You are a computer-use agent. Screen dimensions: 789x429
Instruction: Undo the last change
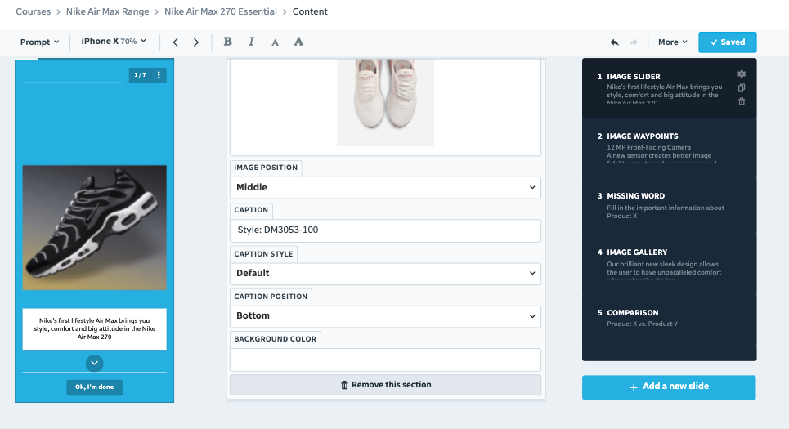(614, 42)
